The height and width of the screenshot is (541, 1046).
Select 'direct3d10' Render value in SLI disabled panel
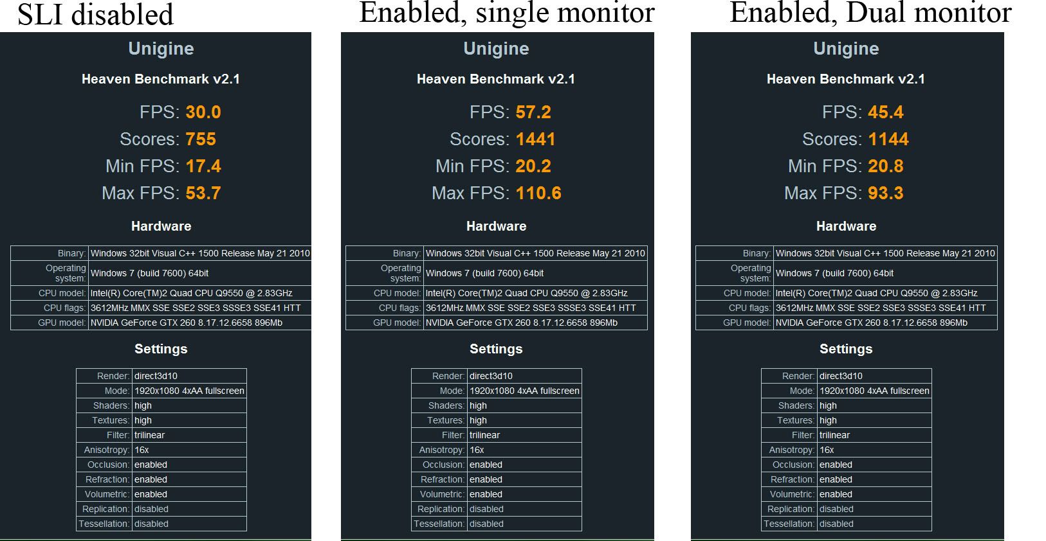[x=156, y=376]
